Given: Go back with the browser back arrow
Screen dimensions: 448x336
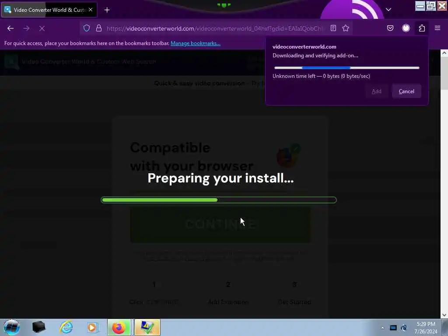Looking at the screenshot, I should (10, 28).
